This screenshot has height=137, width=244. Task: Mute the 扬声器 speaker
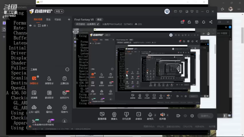click(163, 116)
